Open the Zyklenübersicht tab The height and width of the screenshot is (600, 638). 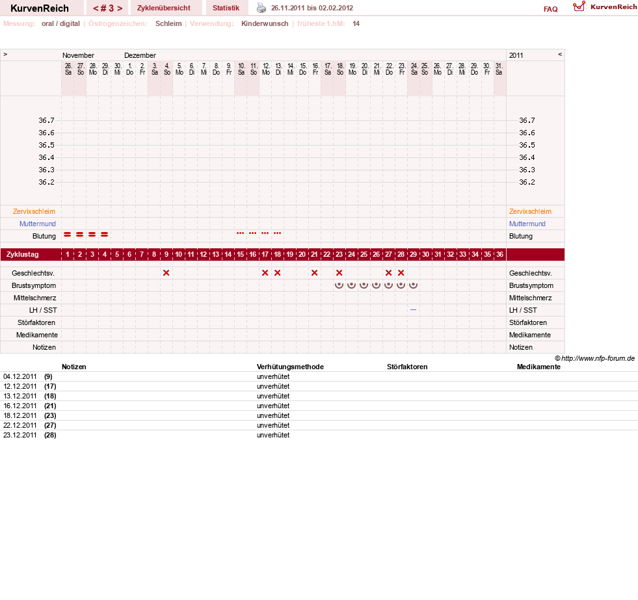[164, 8]
